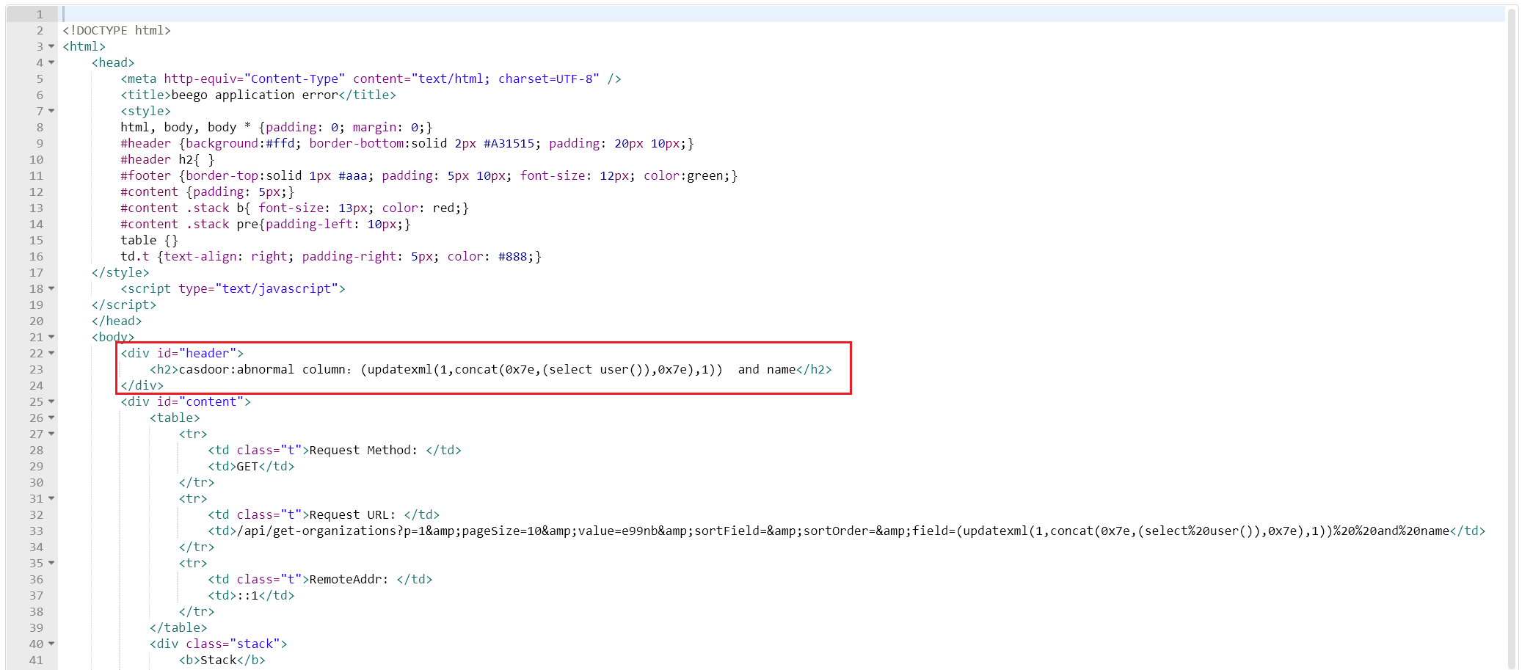Click the 'GET' table cell
1522x670 pixels.
click(247, 466)
